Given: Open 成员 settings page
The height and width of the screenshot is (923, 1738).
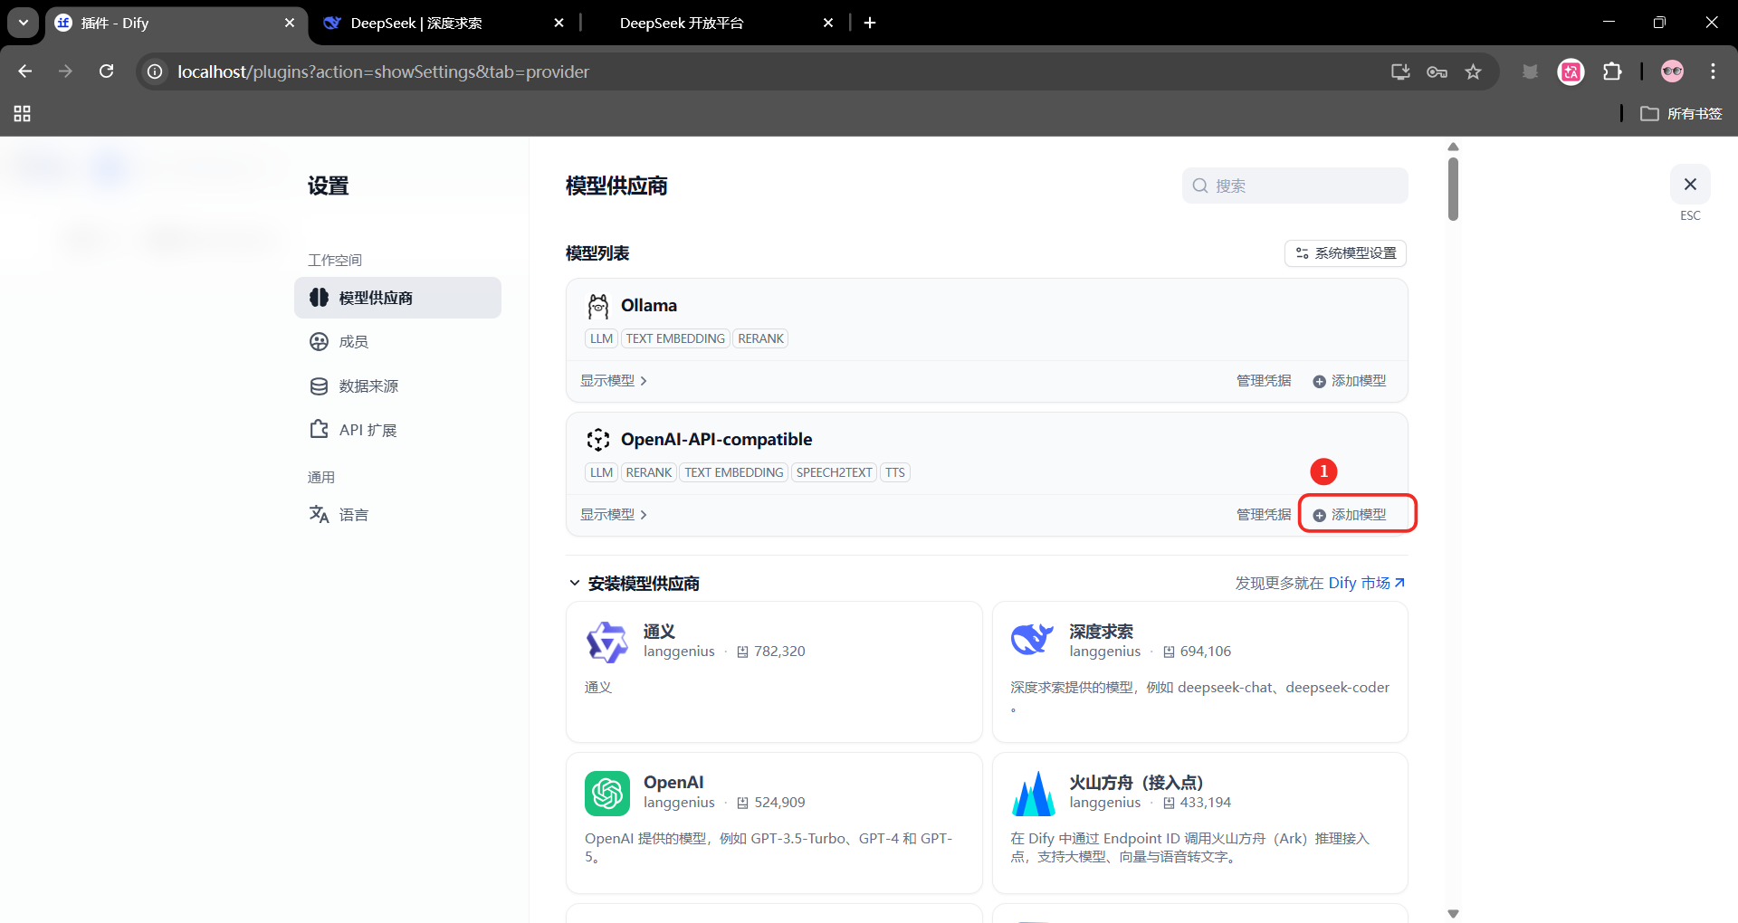Looking at the screenshot, I should pos(397,342).
